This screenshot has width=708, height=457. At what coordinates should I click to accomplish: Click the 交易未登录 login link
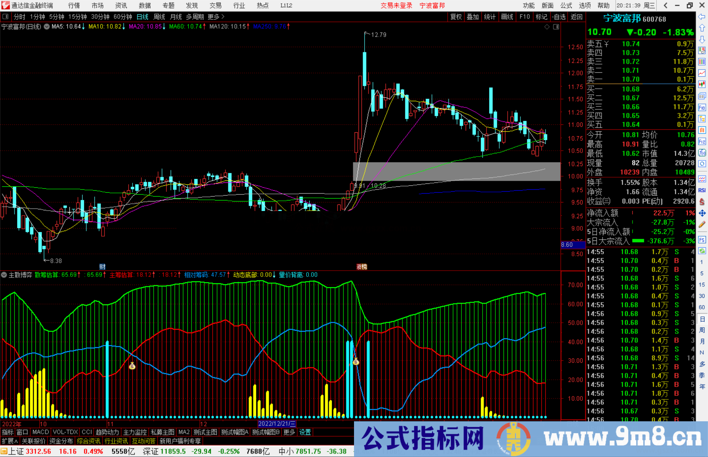pos(396,6)
